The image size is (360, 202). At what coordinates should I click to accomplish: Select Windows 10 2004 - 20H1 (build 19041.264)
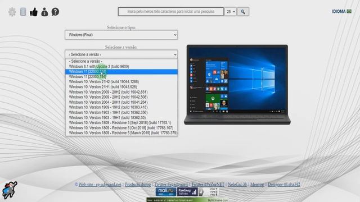tap(121, 102)
